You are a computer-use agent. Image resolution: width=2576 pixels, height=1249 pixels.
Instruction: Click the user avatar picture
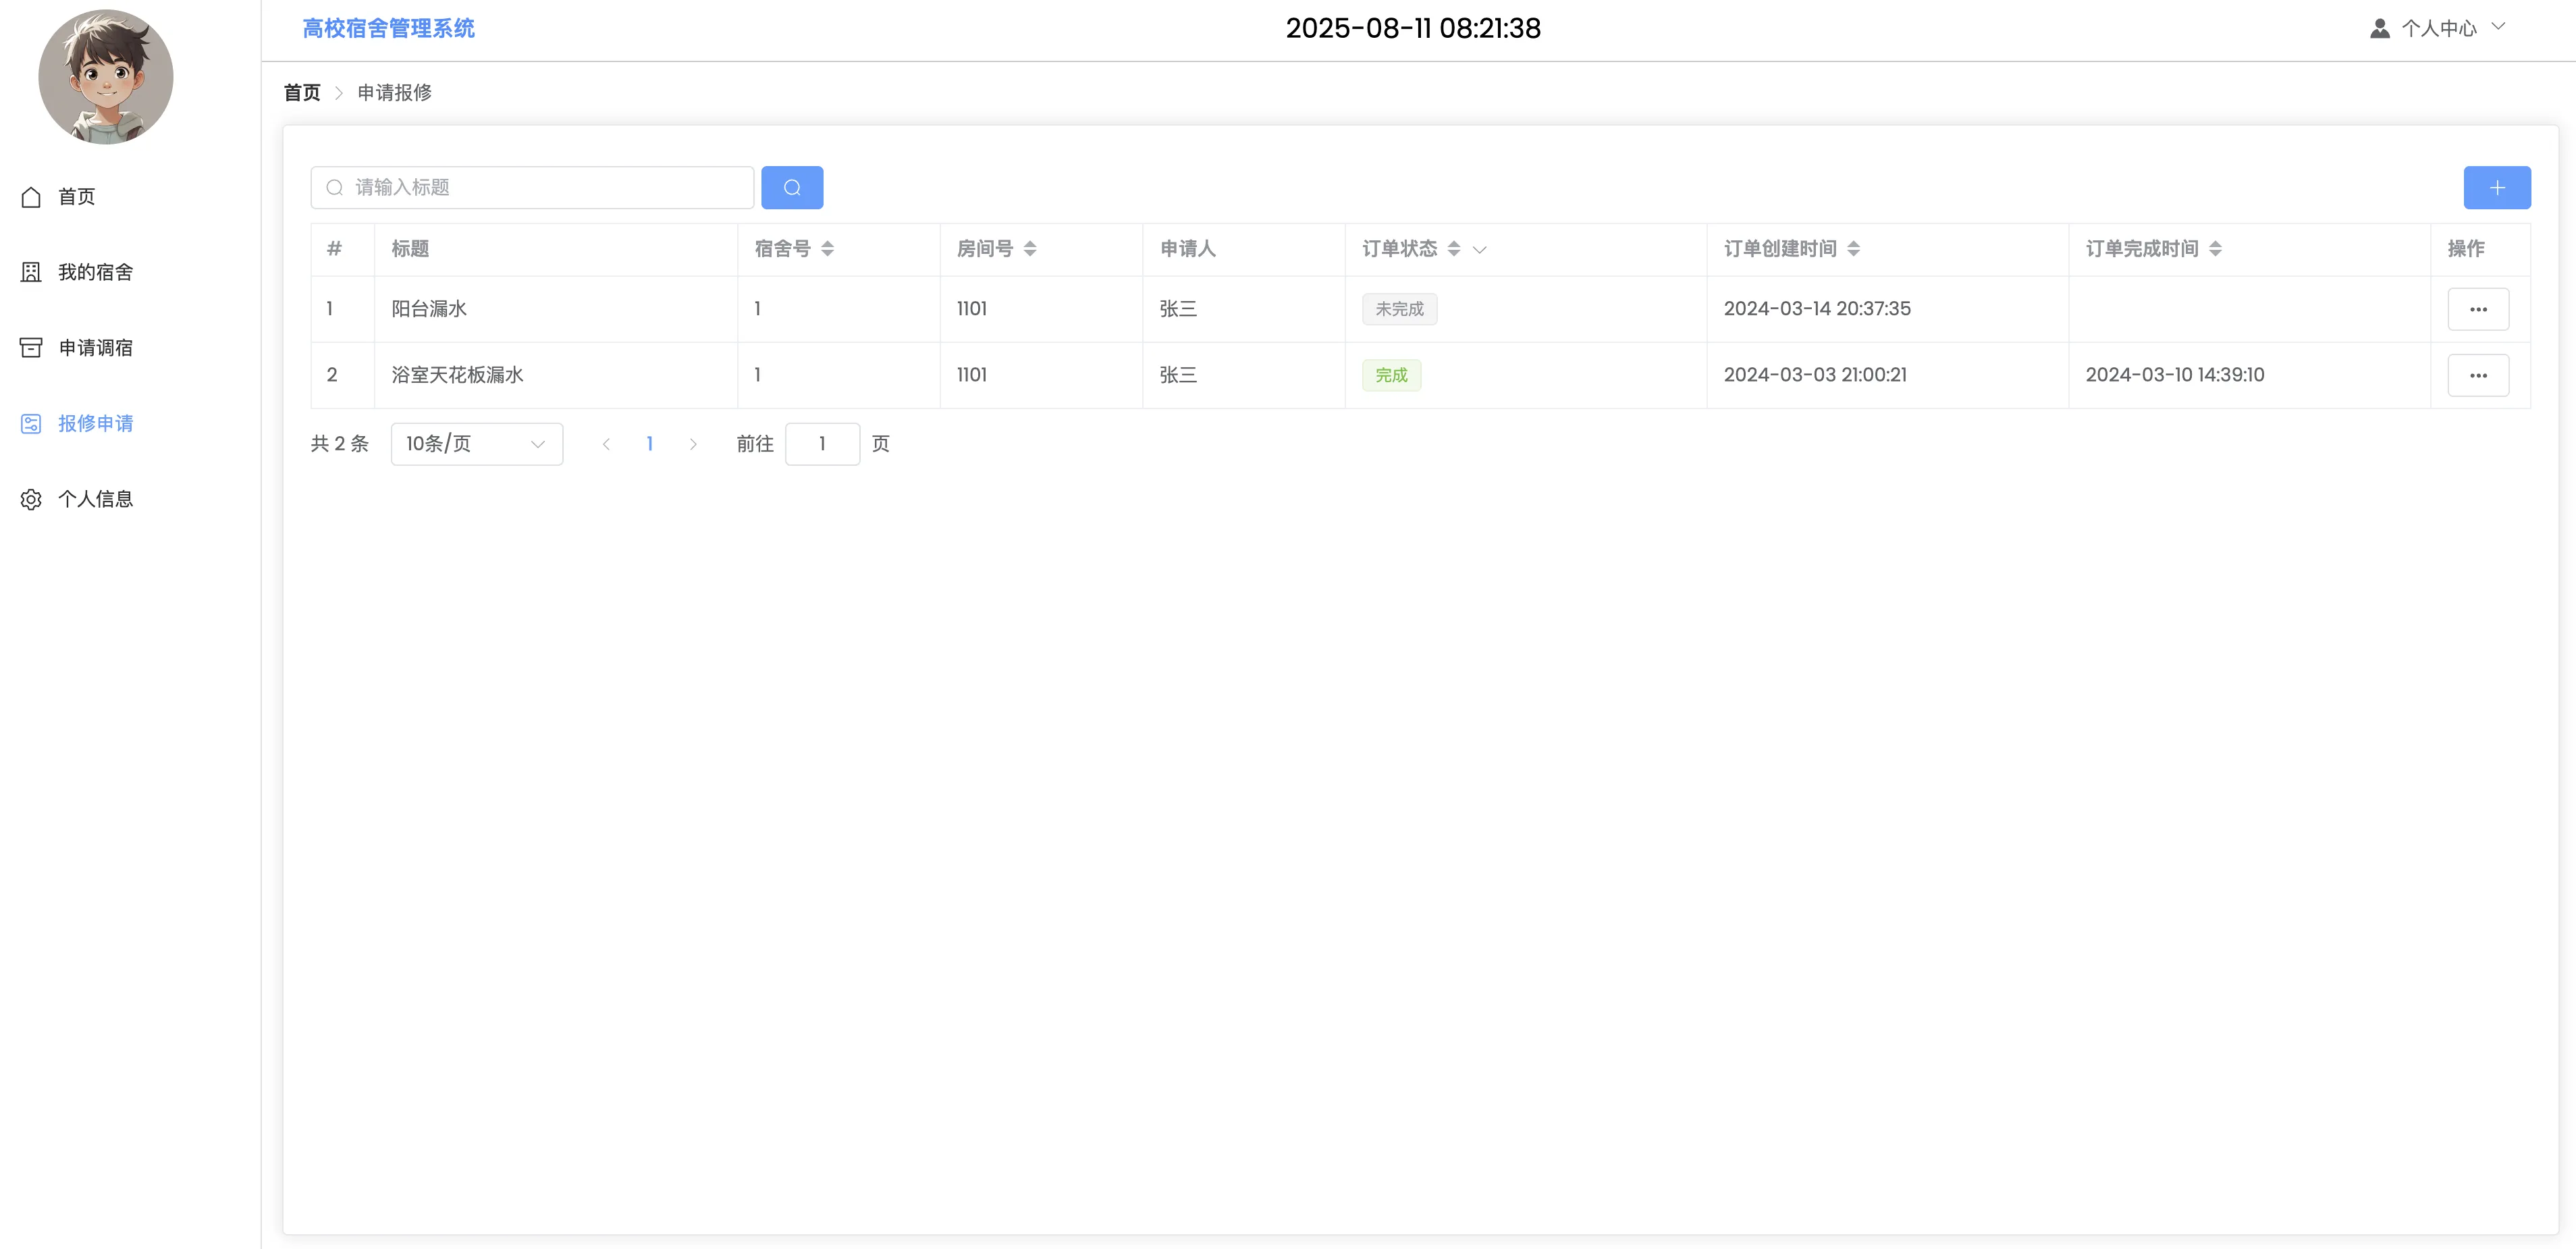pyautogui.click(x=106, y=77)
